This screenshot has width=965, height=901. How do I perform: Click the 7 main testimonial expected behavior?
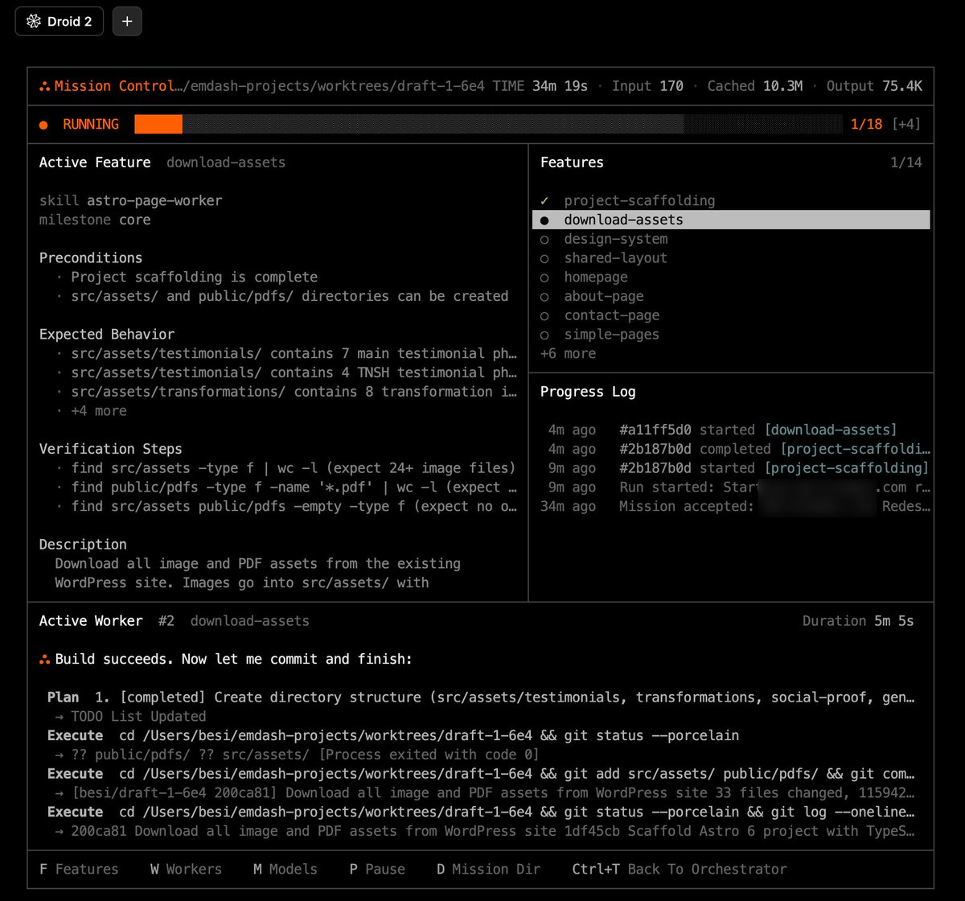click(x=294, y=353)
